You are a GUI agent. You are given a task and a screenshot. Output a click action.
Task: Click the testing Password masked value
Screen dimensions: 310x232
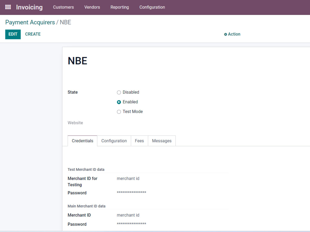[131, 192]
